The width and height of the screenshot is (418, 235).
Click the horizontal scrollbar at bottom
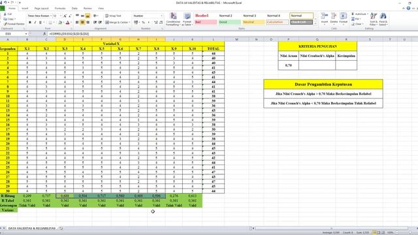332,228
